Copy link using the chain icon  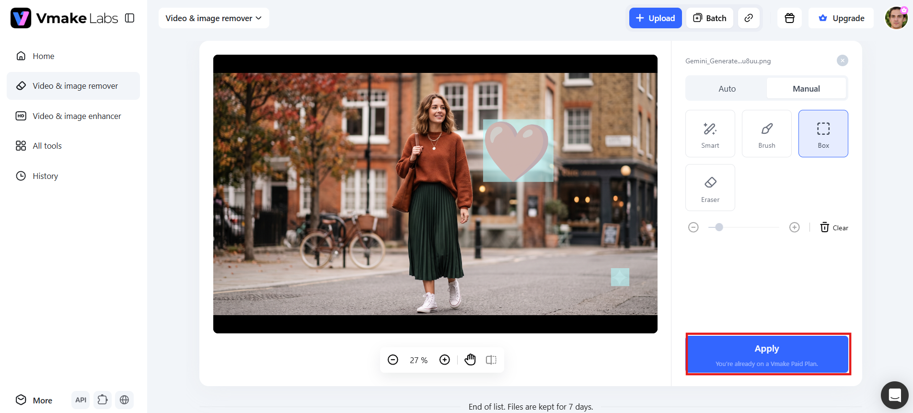(749, 18)
